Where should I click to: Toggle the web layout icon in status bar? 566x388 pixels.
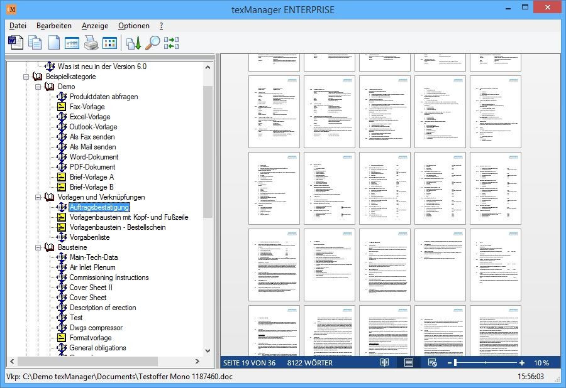coord(433,363)
